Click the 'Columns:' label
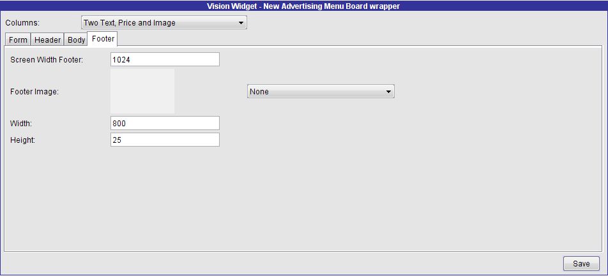 point(22,23)
